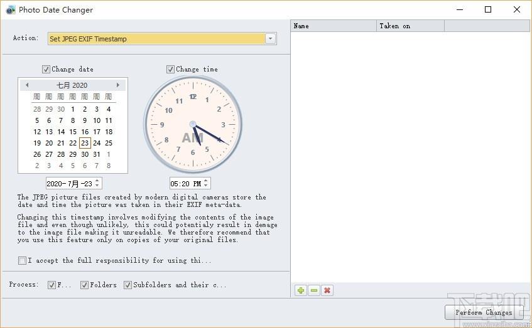Screen dimensions: 532x328
Task: Select day 14 in calendar
Action: tap(61, 132)
